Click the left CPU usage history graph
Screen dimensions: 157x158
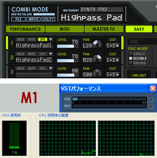[67, 138]
